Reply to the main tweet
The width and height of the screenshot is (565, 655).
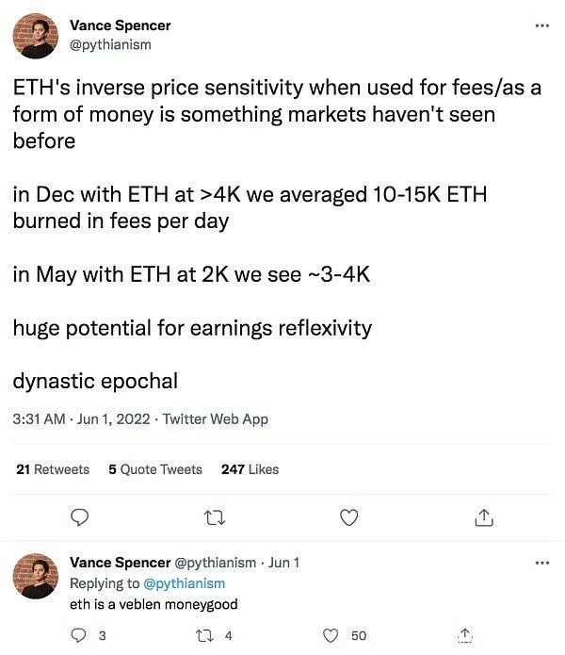81,516
